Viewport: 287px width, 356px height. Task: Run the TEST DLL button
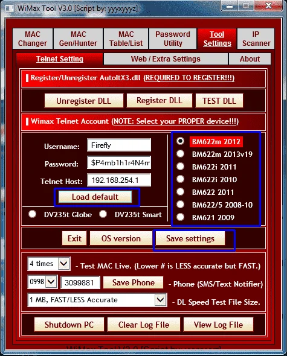(x=219, y=101)
